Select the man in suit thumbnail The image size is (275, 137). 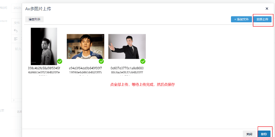127,46
